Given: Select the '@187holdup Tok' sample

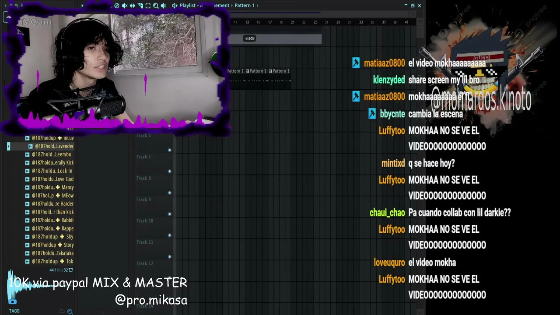Looking at the screenshot, I should (52, 262).
